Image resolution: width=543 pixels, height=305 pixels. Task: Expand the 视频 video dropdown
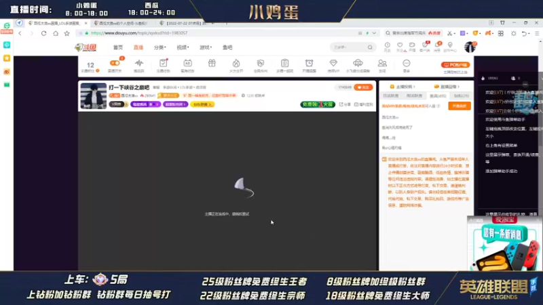[x=183, y=47]
